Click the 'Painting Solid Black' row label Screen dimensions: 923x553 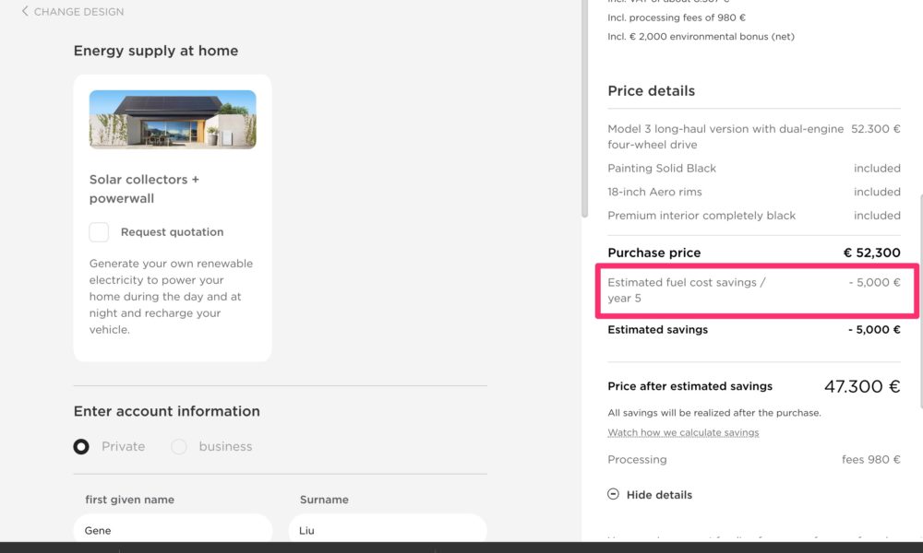pos(662,168)
